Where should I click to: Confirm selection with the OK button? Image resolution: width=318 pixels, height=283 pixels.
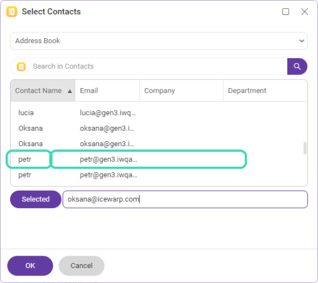coord(30,266)
